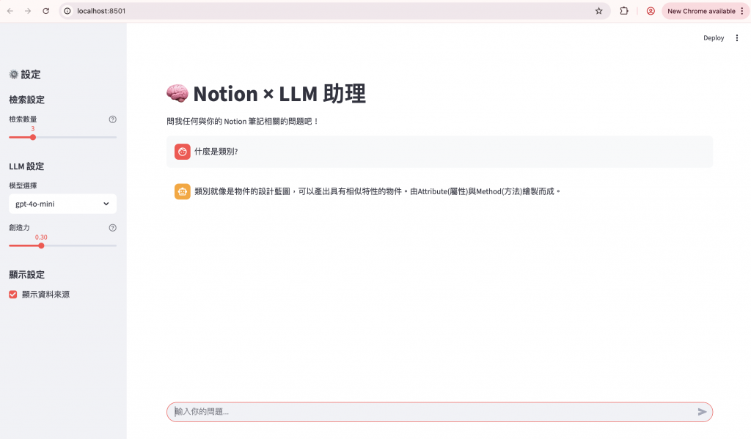
Task: Reload the localhost page
Action: [46, 11]
